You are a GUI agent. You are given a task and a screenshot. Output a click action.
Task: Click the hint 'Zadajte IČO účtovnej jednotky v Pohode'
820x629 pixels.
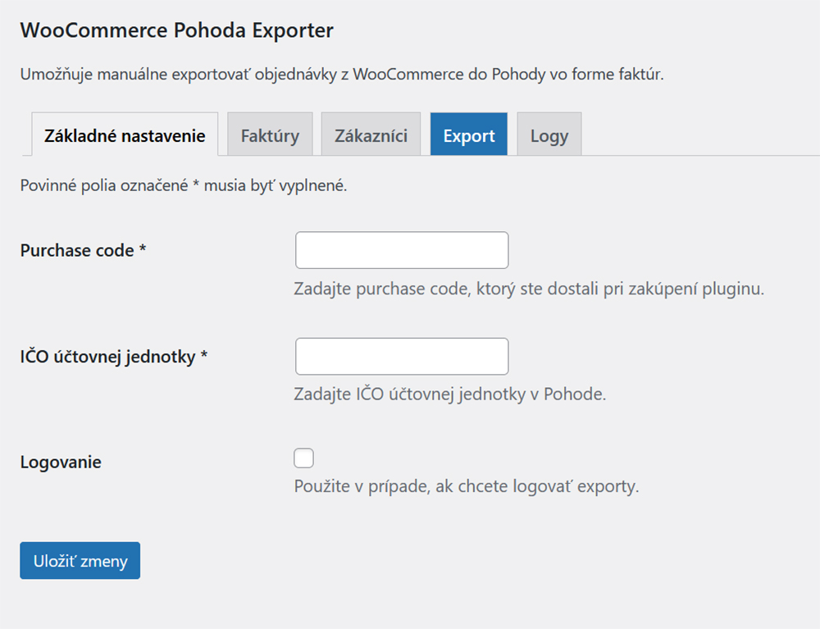pos(449,394)
